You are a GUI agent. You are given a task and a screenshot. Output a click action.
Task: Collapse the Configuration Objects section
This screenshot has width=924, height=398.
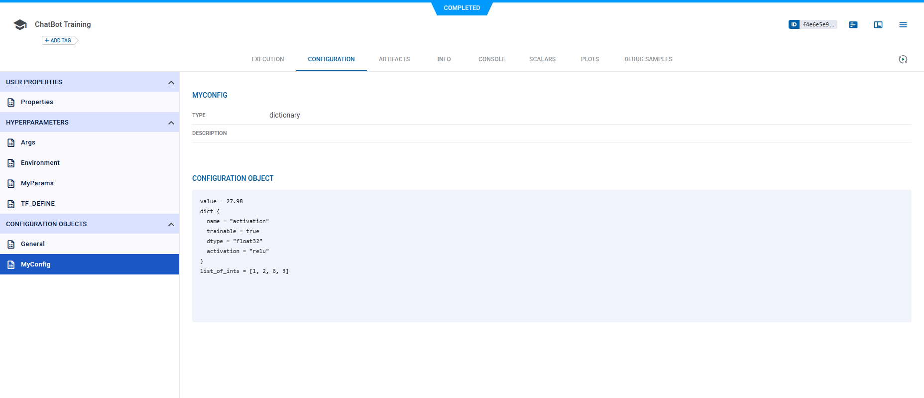(x=171, y=224)
